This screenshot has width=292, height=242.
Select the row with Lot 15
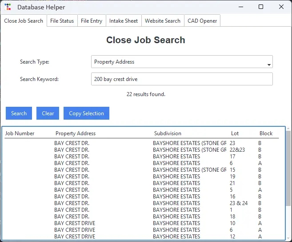click(141, 170)
